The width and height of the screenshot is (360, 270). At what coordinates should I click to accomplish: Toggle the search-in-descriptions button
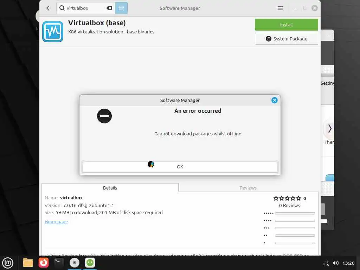[x=121, y=8]
